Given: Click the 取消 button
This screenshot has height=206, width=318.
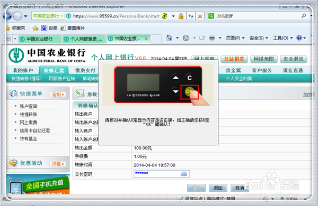Looking at the screenshot, I should (x=240, y=188).
